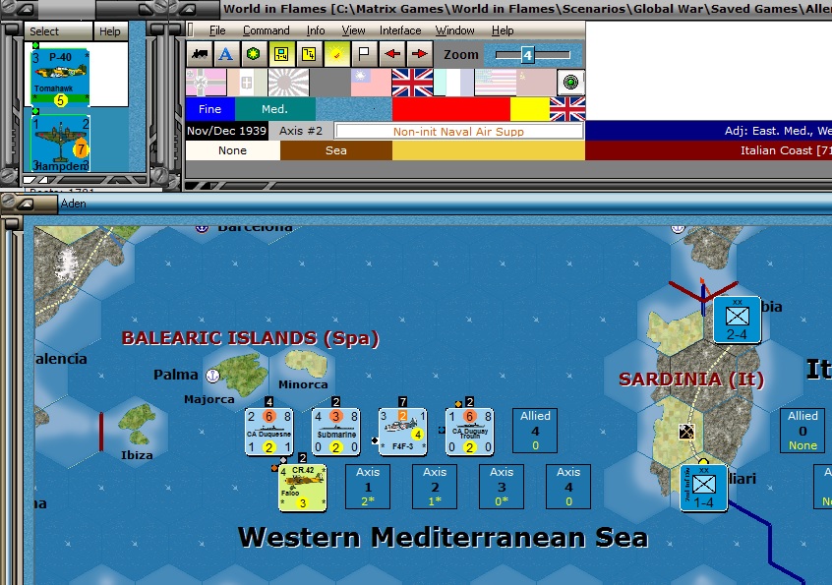The image size is (832, 585).
Task: Click the brown Sea status cell
Action: click(336, 150)
